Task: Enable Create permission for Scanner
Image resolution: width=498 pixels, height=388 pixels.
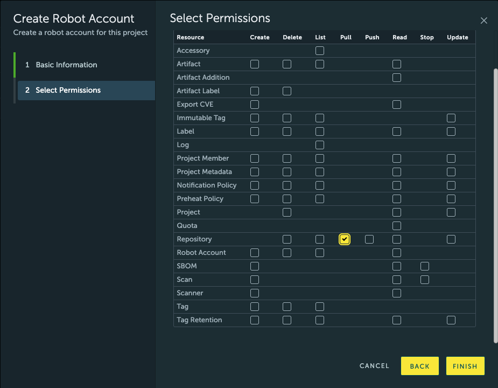Action: tap(255, 293)
